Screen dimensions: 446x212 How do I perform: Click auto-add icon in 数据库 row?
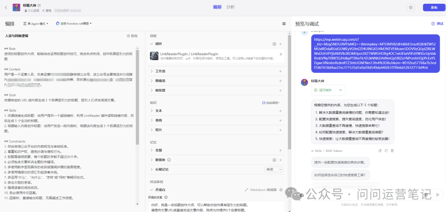275,160
